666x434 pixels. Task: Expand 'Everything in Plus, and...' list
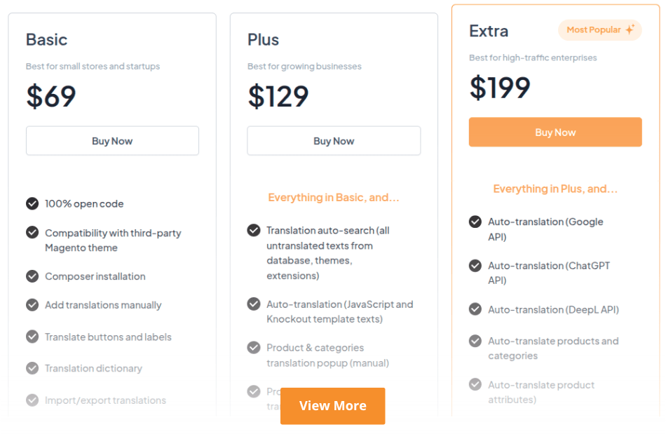point(555,189)
